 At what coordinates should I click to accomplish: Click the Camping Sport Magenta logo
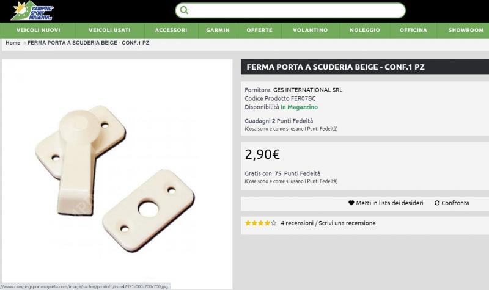[33, 10]
